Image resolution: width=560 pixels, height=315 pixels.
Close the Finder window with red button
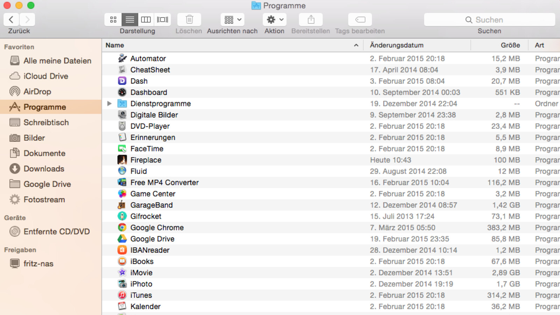[x=7, y=5]
